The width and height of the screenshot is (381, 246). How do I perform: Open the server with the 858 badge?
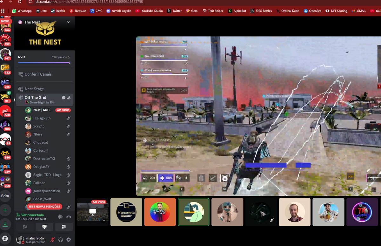(5, 181)
